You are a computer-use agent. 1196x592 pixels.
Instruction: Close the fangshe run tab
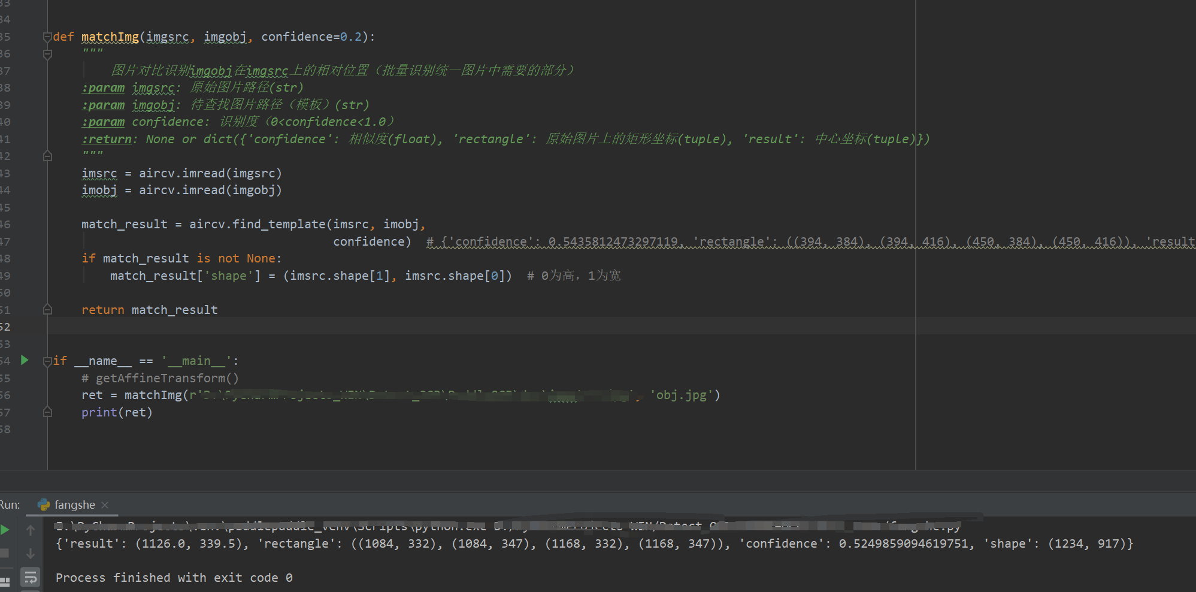point(105,505)
